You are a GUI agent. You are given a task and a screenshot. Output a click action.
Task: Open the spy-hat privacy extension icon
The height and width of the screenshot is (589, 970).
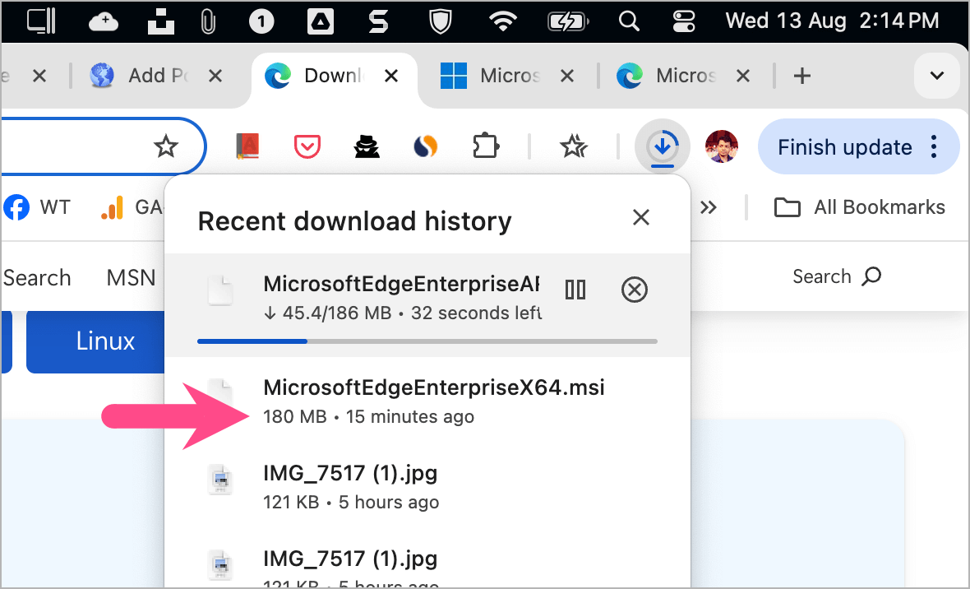[x=367, y=146]
